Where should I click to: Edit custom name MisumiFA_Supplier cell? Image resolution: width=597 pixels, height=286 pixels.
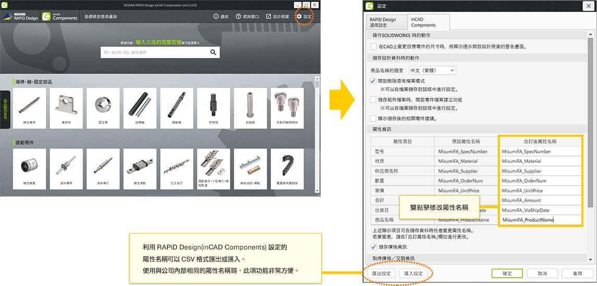[540, 171]
